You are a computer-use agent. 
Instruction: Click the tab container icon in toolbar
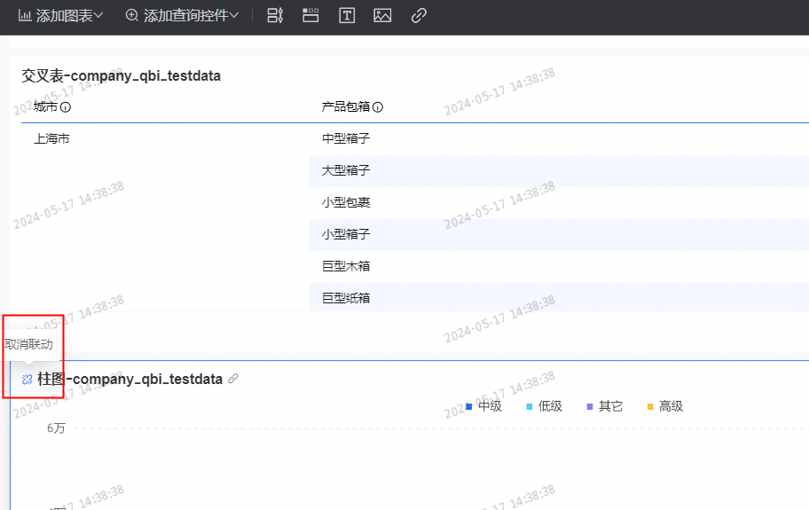tap(310, 15)
